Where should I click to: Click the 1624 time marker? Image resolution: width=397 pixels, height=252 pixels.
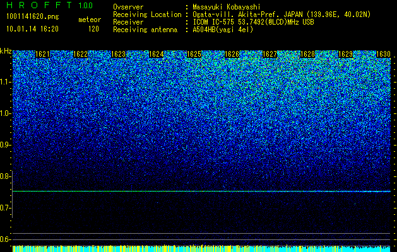click(156, 54)
